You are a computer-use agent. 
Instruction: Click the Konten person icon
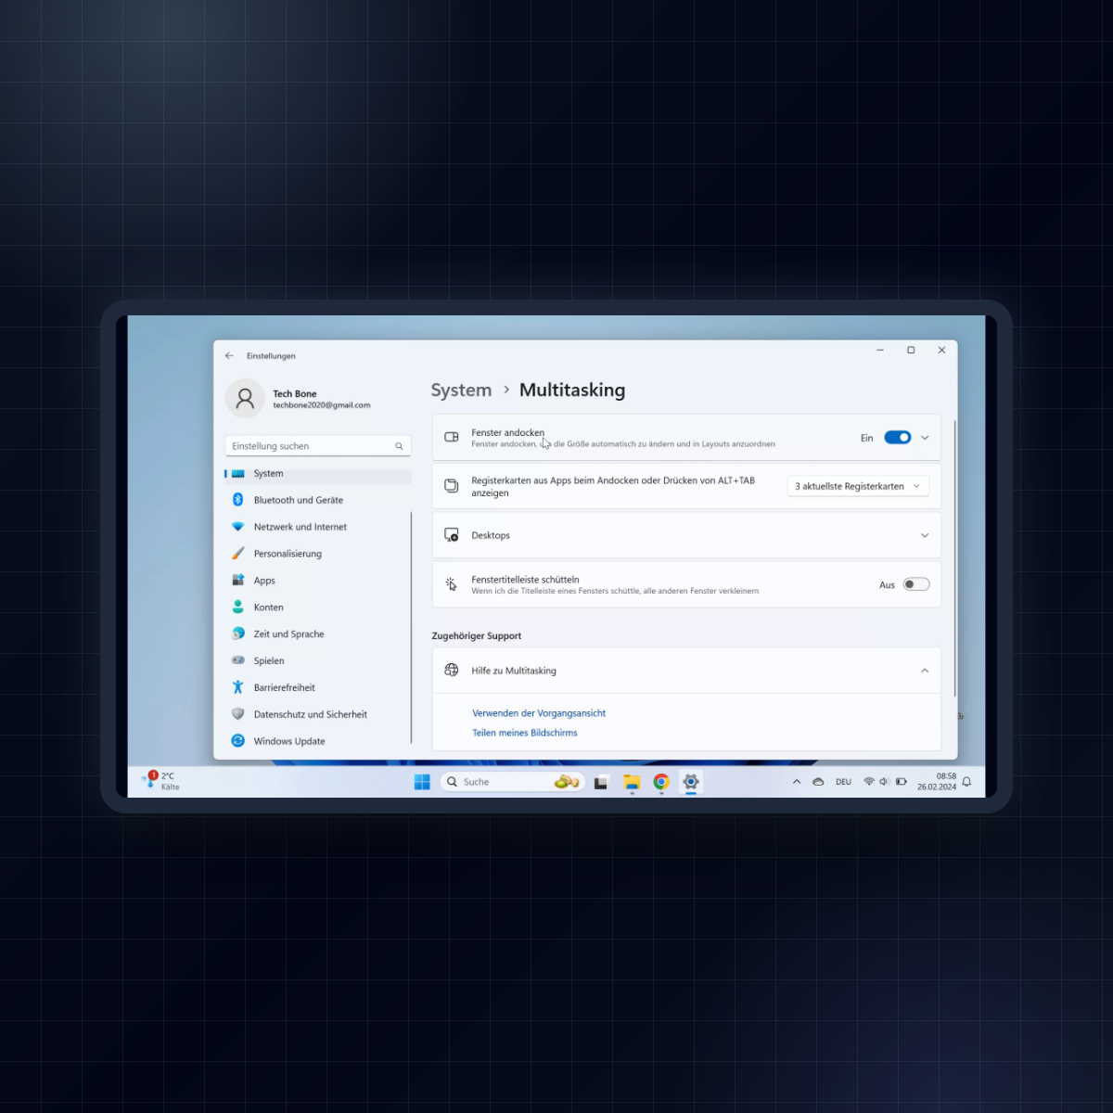[x=237, y=608]
